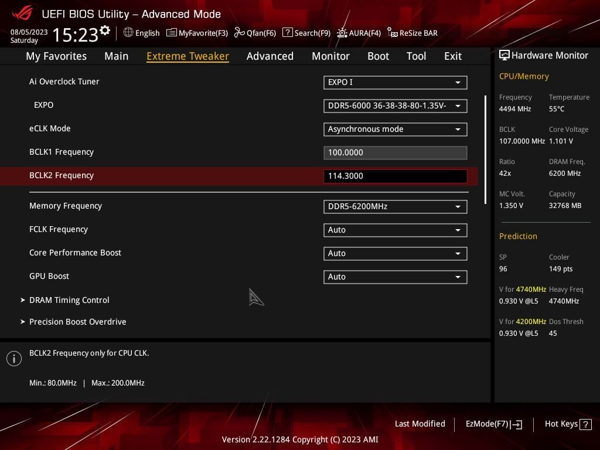The width and height of the screenshot is (600, 450).
Task: Open the Boot menu tab
Action: (x=378, y=56)
